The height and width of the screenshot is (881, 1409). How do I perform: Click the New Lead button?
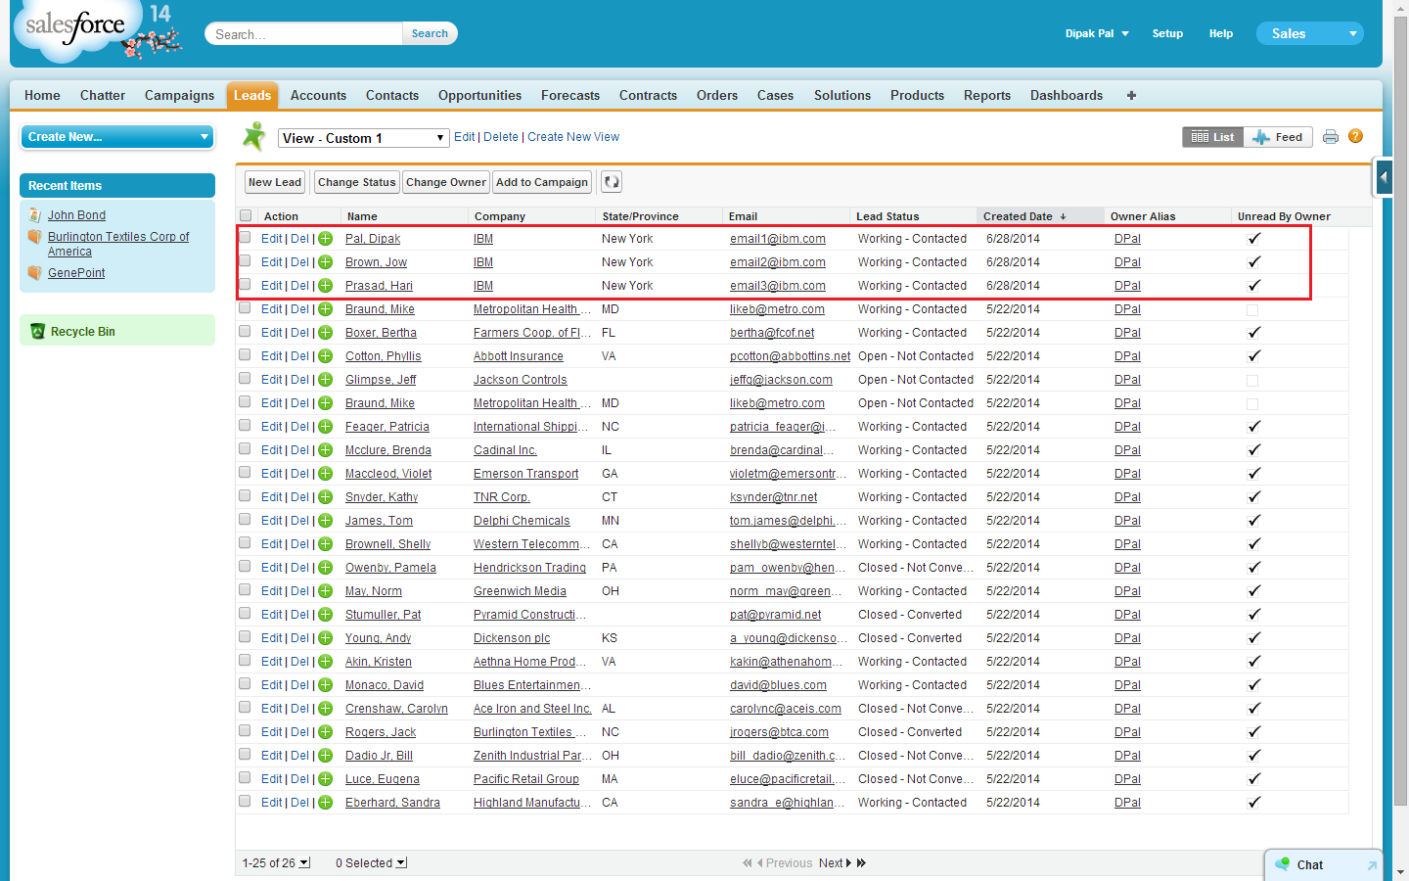pos(275,182)
